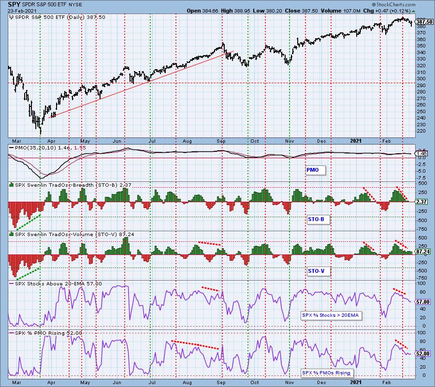Click the 'Low 380.20' value
This screenshot has width=435, height=387.
pos(267,11)
